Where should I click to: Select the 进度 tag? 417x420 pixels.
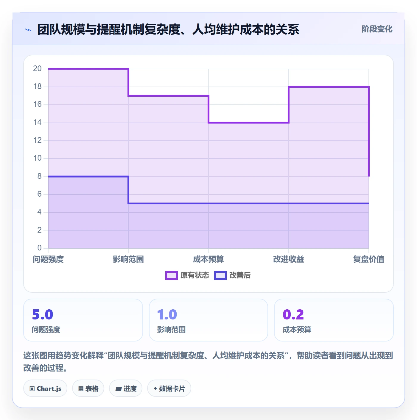(x=126, y=388)
